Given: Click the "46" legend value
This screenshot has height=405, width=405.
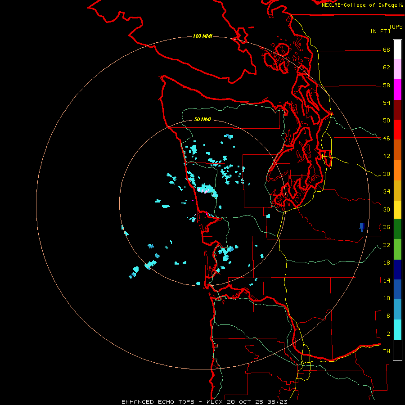Looking at the screenshot, I should [387, 139].
